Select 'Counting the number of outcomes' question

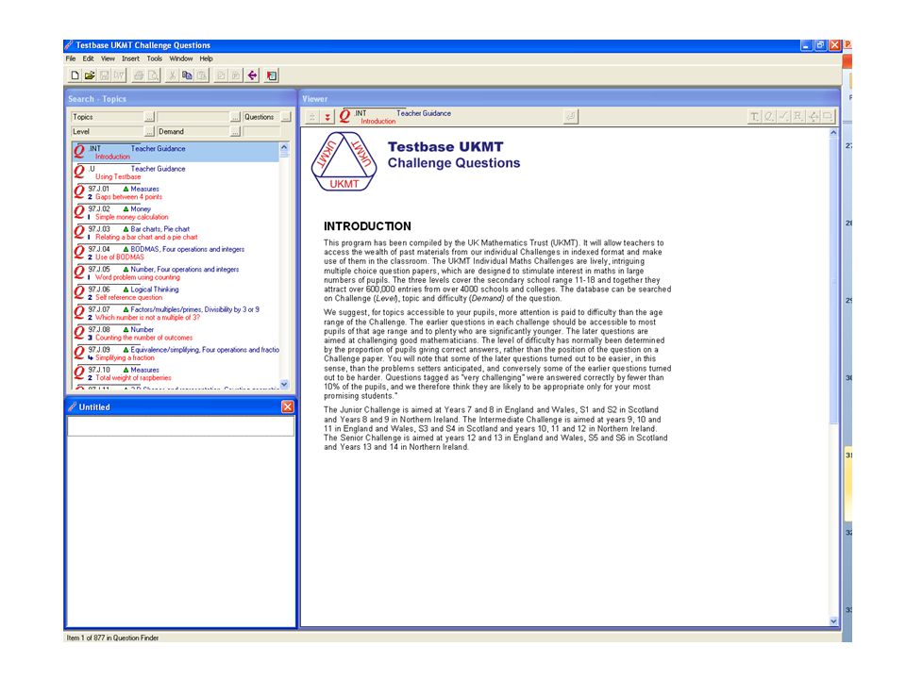pos(176,334)
